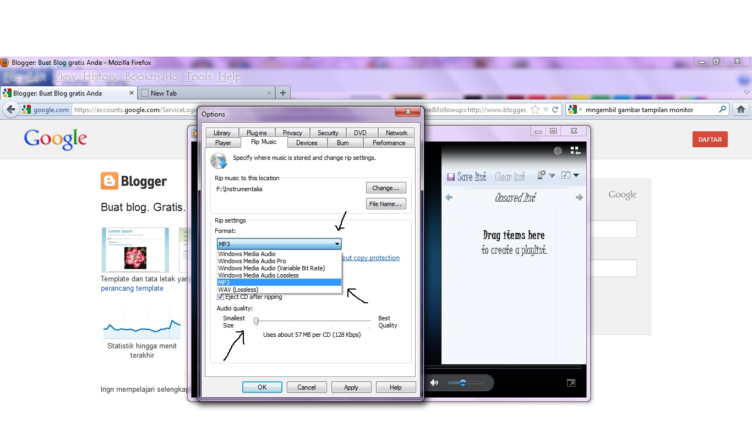Image resolution: width=752 pixels, height=422 pixels.
Task: Click the Help button in Options
Action: [x=396, y=387]
